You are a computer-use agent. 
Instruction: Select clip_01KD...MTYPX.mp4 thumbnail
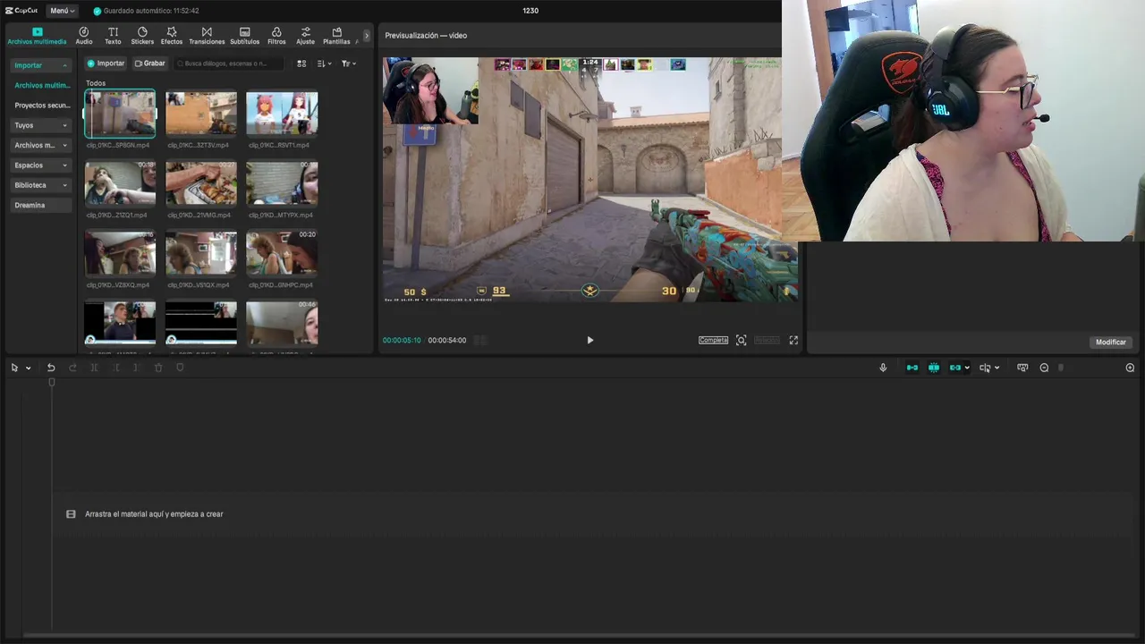pos(282,183)
